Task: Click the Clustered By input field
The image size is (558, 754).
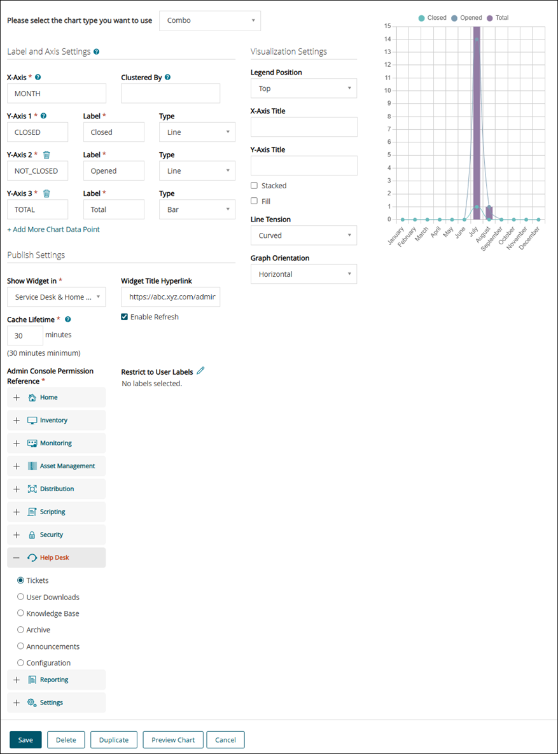Action: coord(171,94)
